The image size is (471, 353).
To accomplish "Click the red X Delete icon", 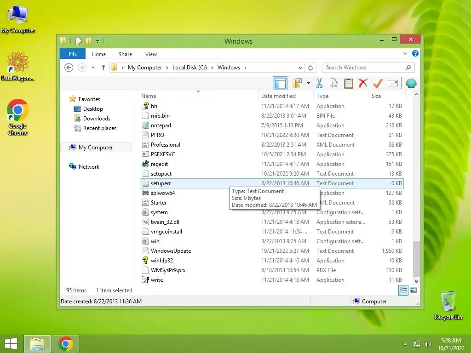I will [x=363, y=83].
